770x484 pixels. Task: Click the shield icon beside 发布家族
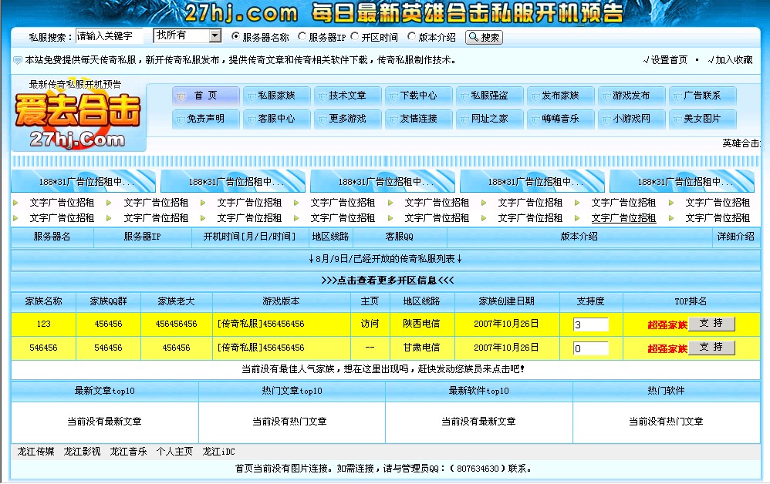coord(535,96)
